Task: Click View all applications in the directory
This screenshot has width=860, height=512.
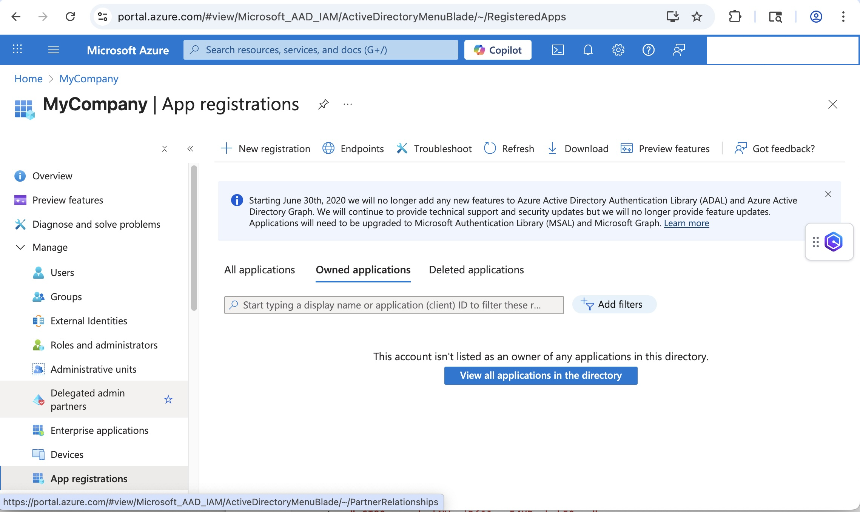Action: [x=541, y=375]
